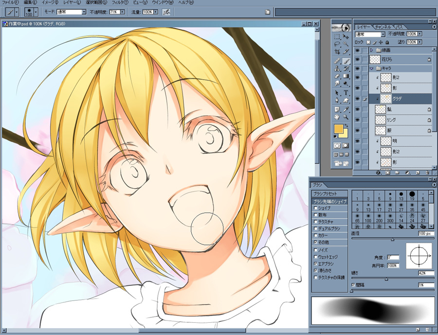Image resolution: width=438 pixels, height=335 pixels.
Task: Pick the Eraser tool
Action: (x=337, y=76)
